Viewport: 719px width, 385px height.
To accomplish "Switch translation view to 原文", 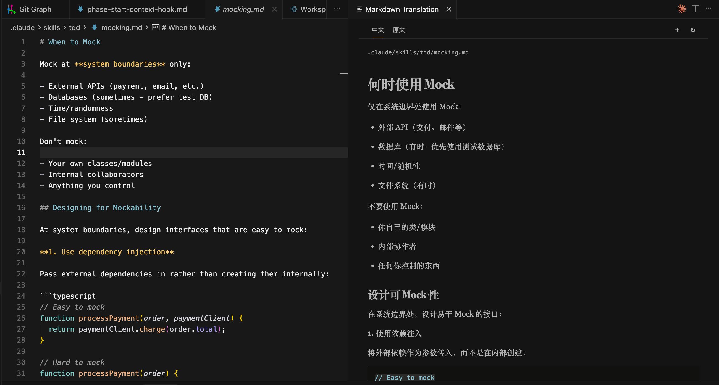I will point(398,30).
